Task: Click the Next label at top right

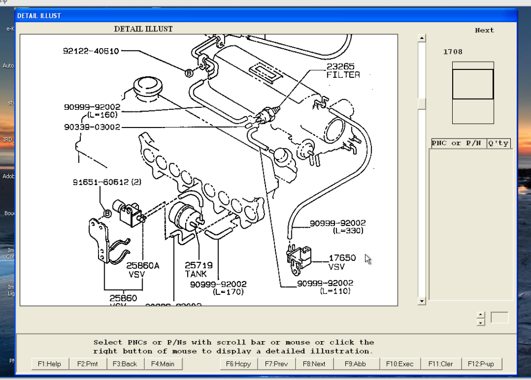Action: (484, 30)
